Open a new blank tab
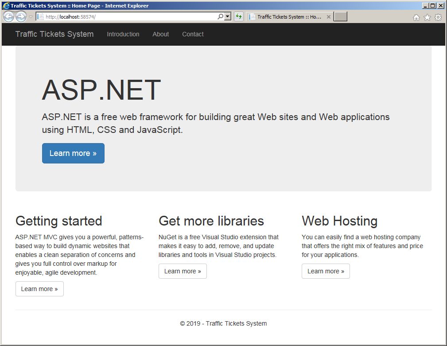This screenshot has height=346, width=447. tap(340, 16)
